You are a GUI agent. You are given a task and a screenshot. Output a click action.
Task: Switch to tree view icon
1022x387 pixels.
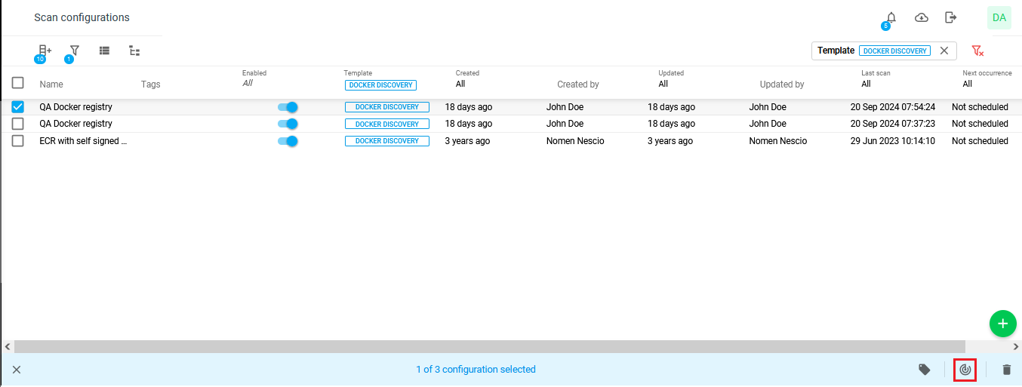click(134, 51)
